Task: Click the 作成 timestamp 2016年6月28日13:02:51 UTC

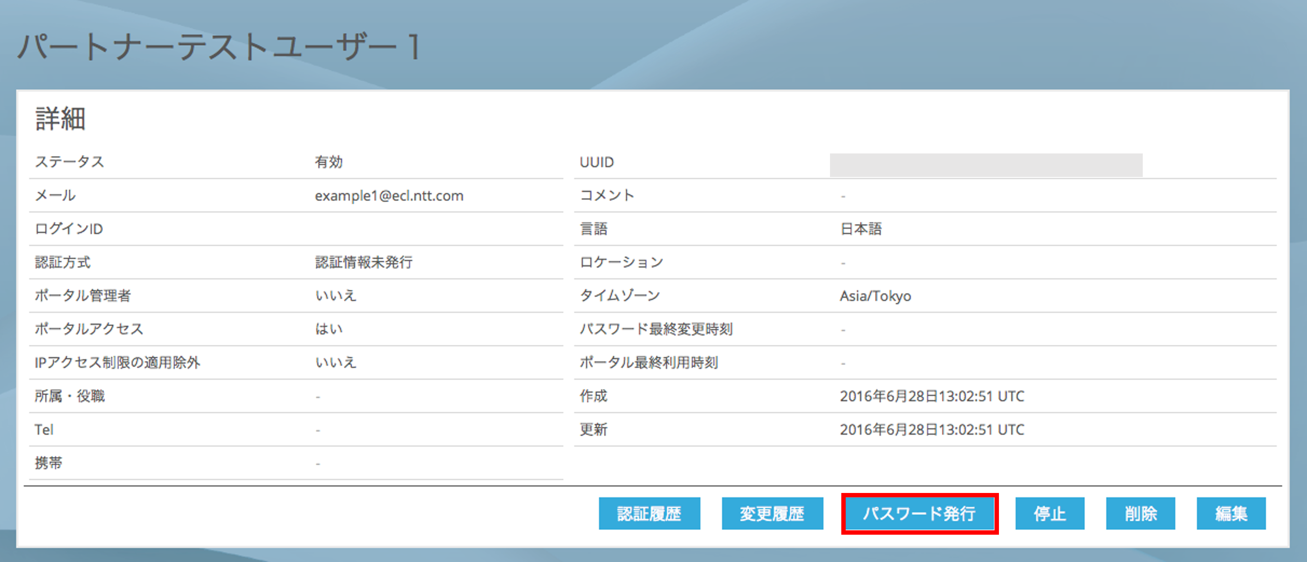Action: [932, 396]
